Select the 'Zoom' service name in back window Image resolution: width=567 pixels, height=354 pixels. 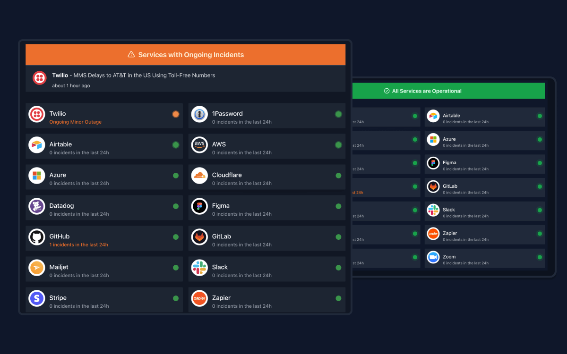point(449,257)
